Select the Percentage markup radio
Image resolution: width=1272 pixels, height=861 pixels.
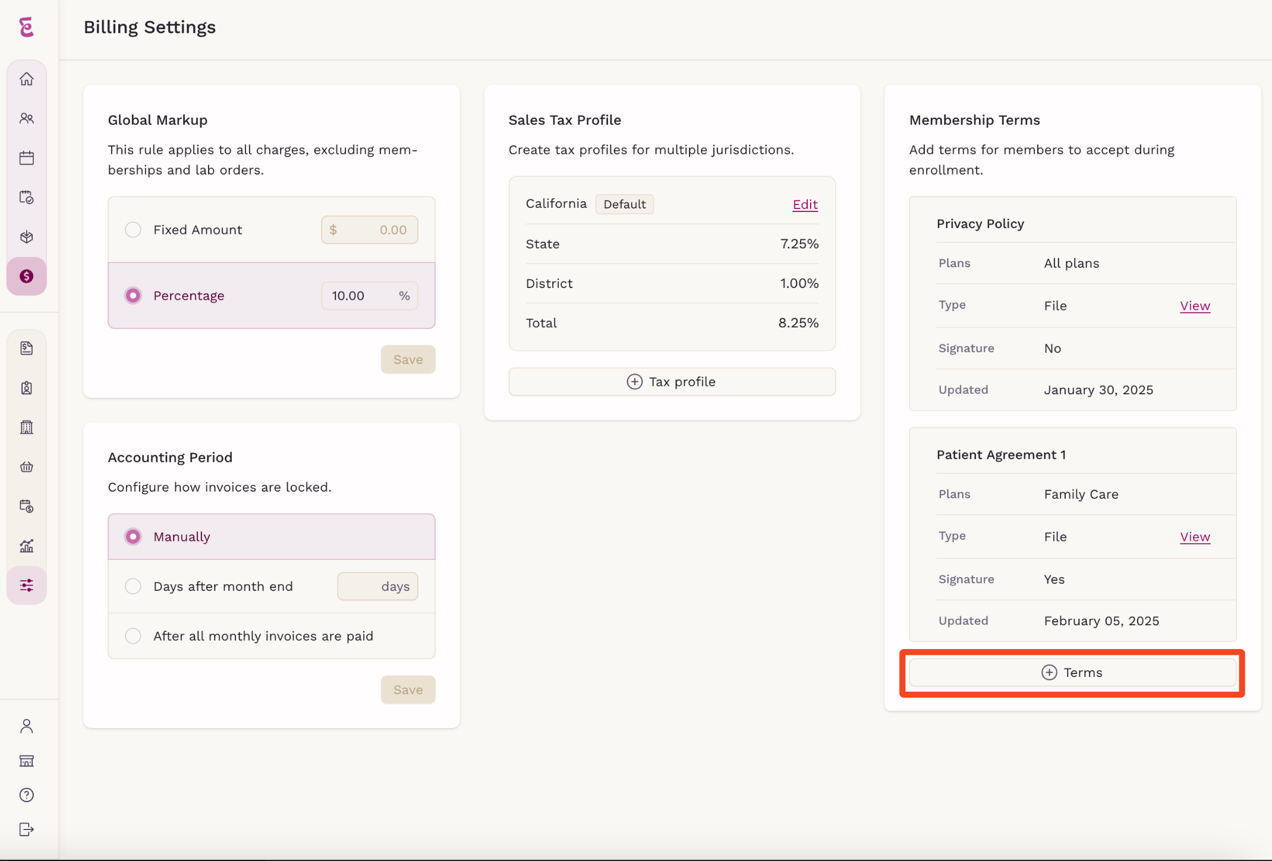coord(133,296)
